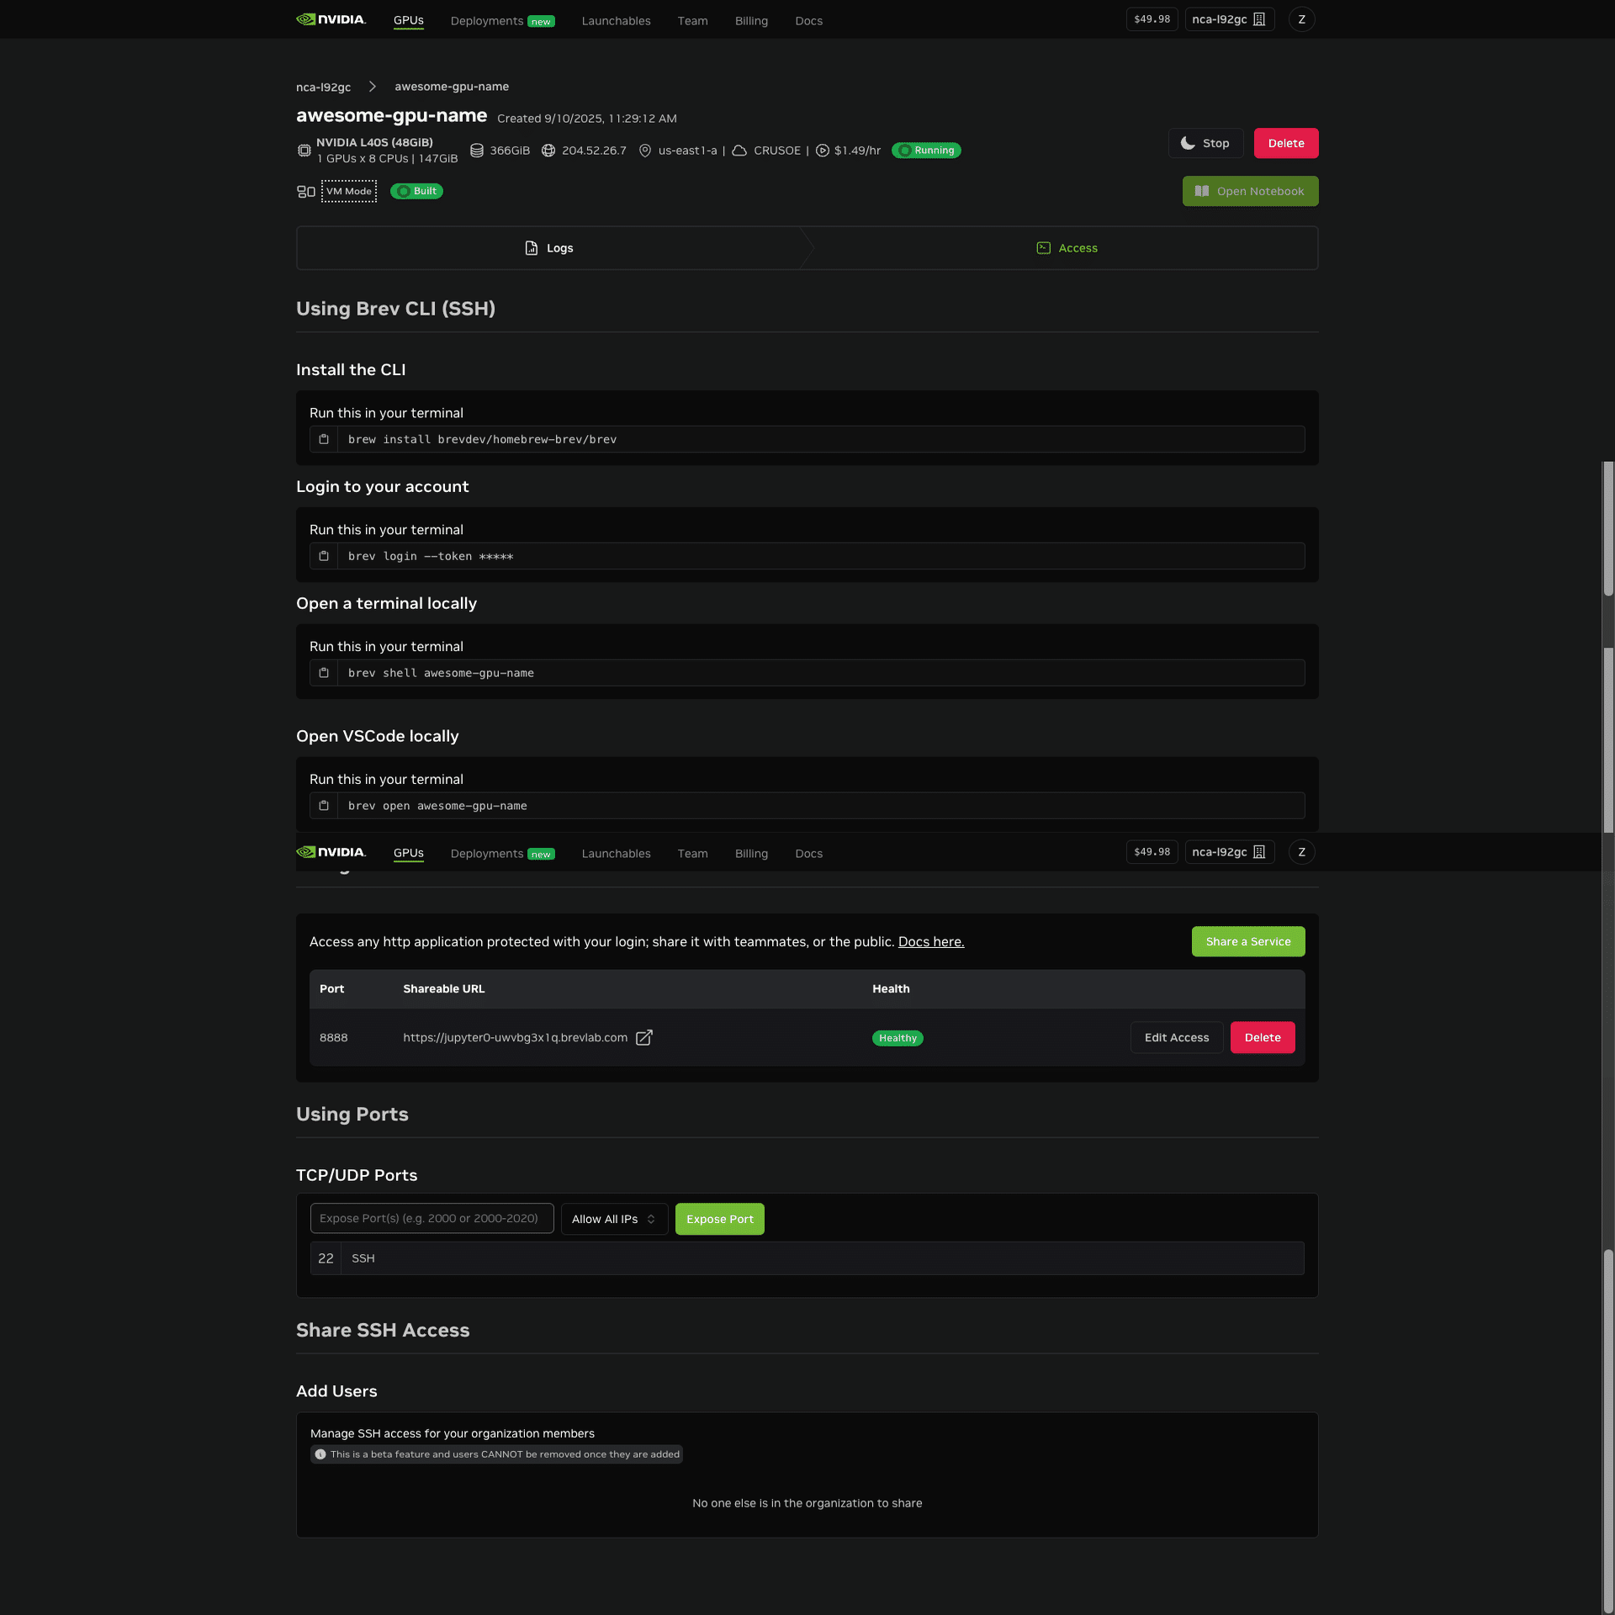Open the Docs here link
The height and width of the screenshot is (1615, 1615).
coord(930,941)
